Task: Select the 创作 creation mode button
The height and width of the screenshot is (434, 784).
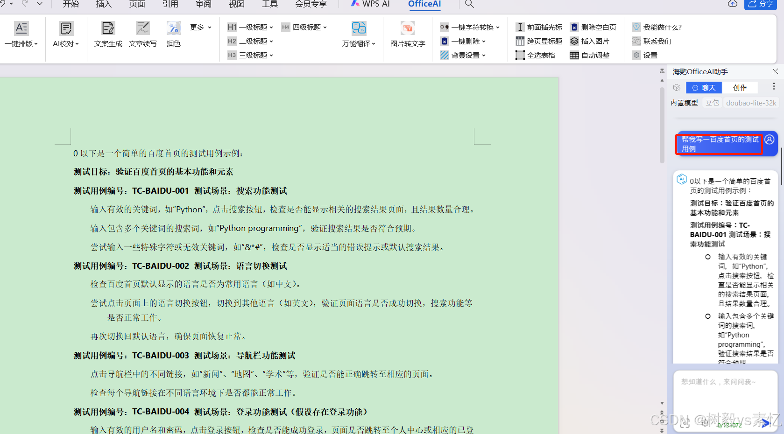Action: pos(740,88)
